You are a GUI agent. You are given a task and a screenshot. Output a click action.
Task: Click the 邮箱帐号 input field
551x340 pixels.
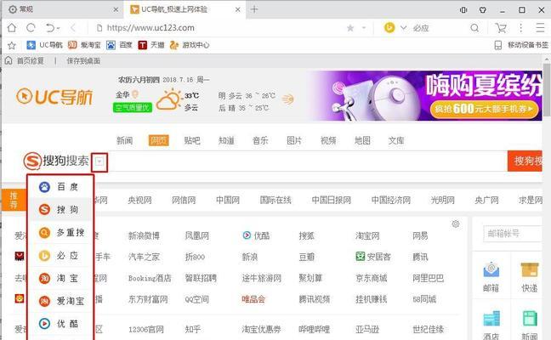[x=513, y=234]
